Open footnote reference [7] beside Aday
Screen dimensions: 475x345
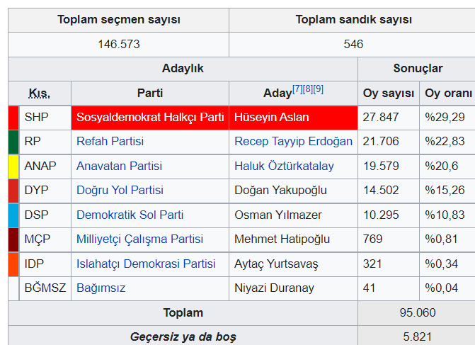click(297, 89)
